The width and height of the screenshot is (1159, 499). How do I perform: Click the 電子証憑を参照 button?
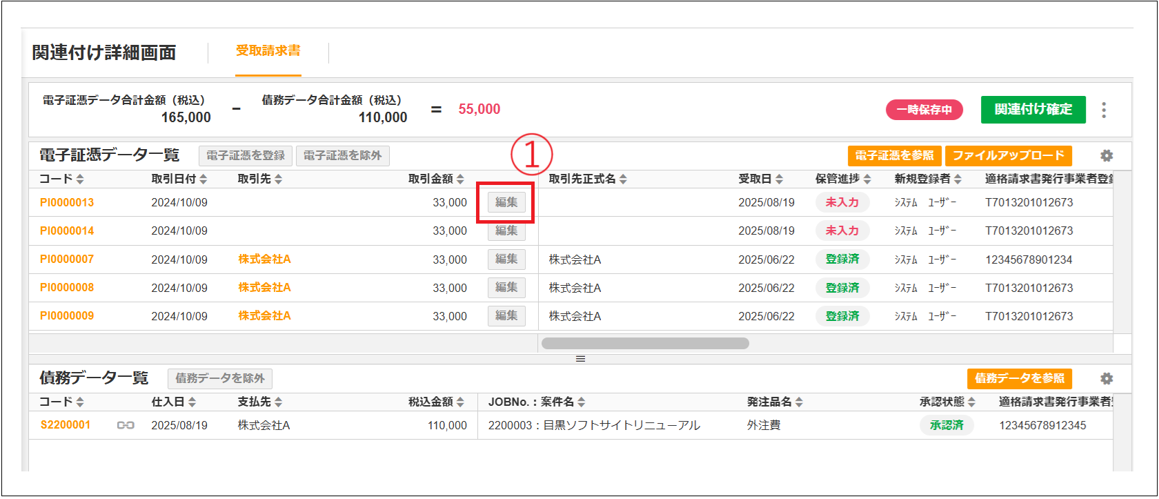pyautogui.click(x=894, y=156)
